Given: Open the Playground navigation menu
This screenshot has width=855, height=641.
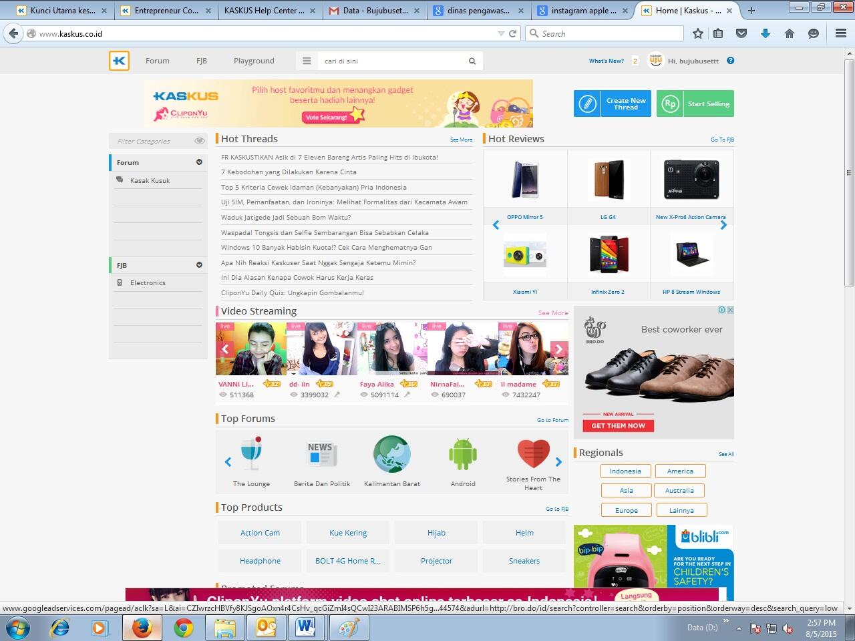Looking at the screenshot, I should [x=254, y=61].
